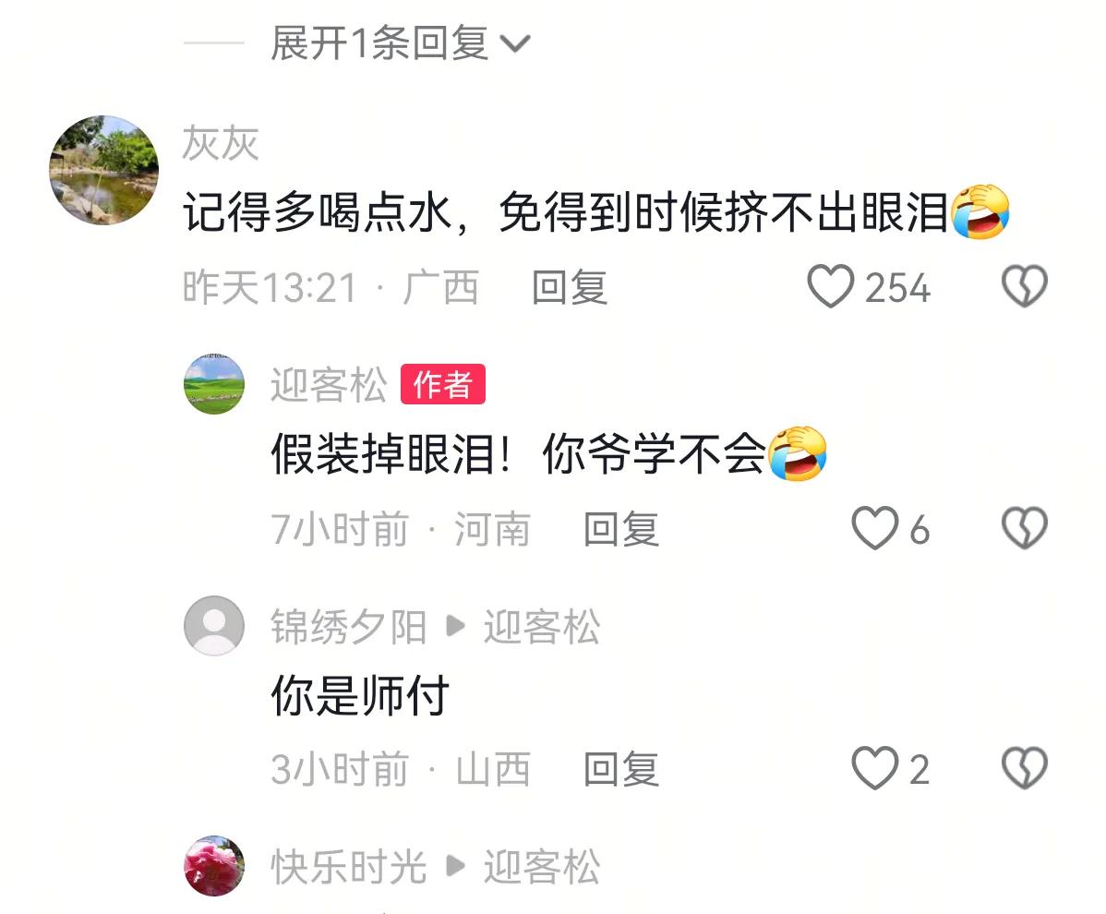1106x914 pixels.
Task: Open username 灰灰 profile link
Action: click(x=221, y=143)
